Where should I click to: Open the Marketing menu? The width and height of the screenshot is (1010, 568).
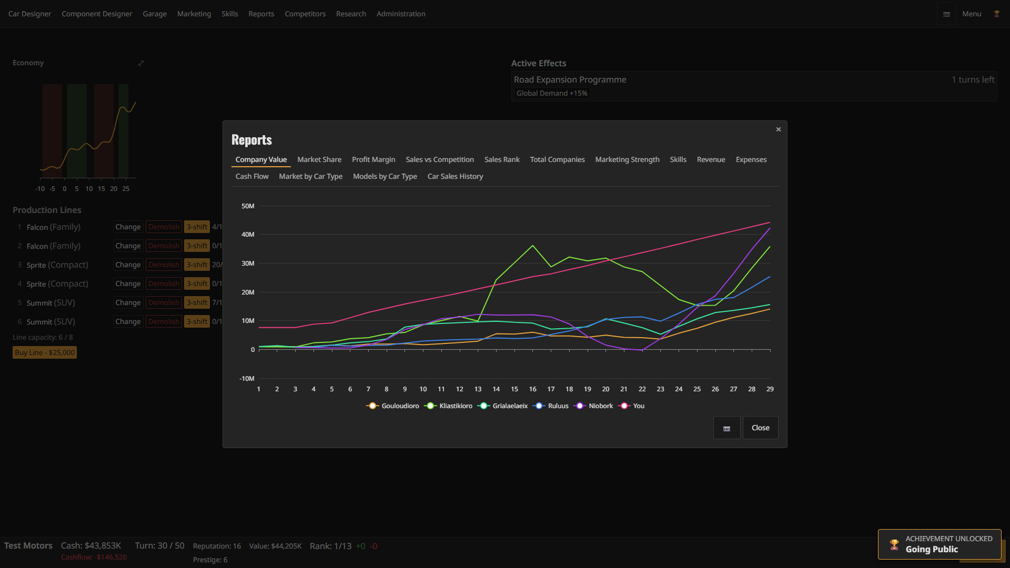(x=194, y=14)
